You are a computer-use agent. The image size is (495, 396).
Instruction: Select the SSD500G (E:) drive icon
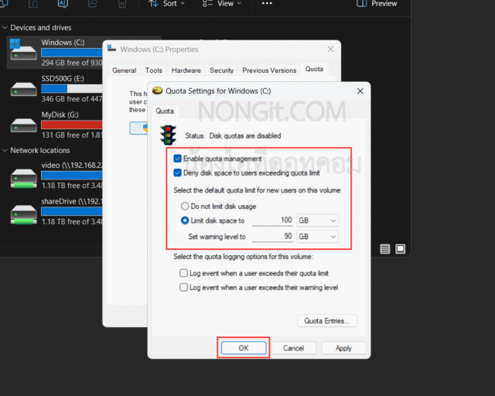[23, 89]
